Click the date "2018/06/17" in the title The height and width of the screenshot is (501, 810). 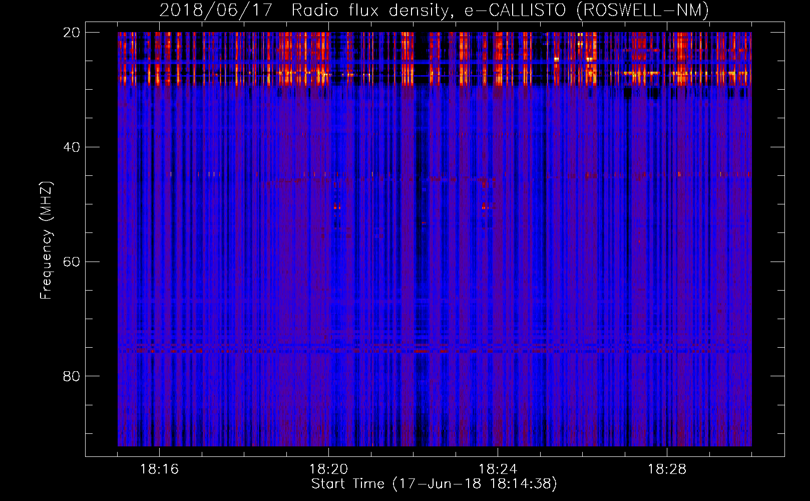[x=216, y=10]
